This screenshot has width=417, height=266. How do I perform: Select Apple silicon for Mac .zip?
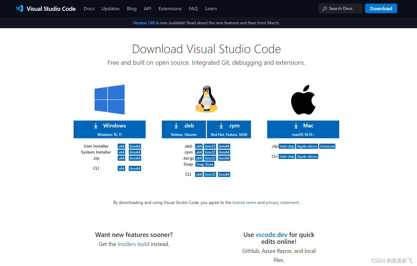(x=307, y=146)
